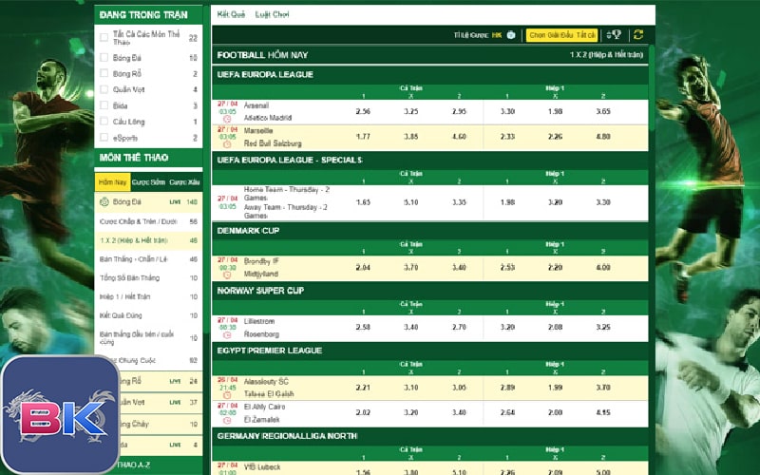The width and height of the screenshot is (760, 475).
Task: Select 1 X 2 (Hiệp & Hết trận) market
Action: (148, 240)
